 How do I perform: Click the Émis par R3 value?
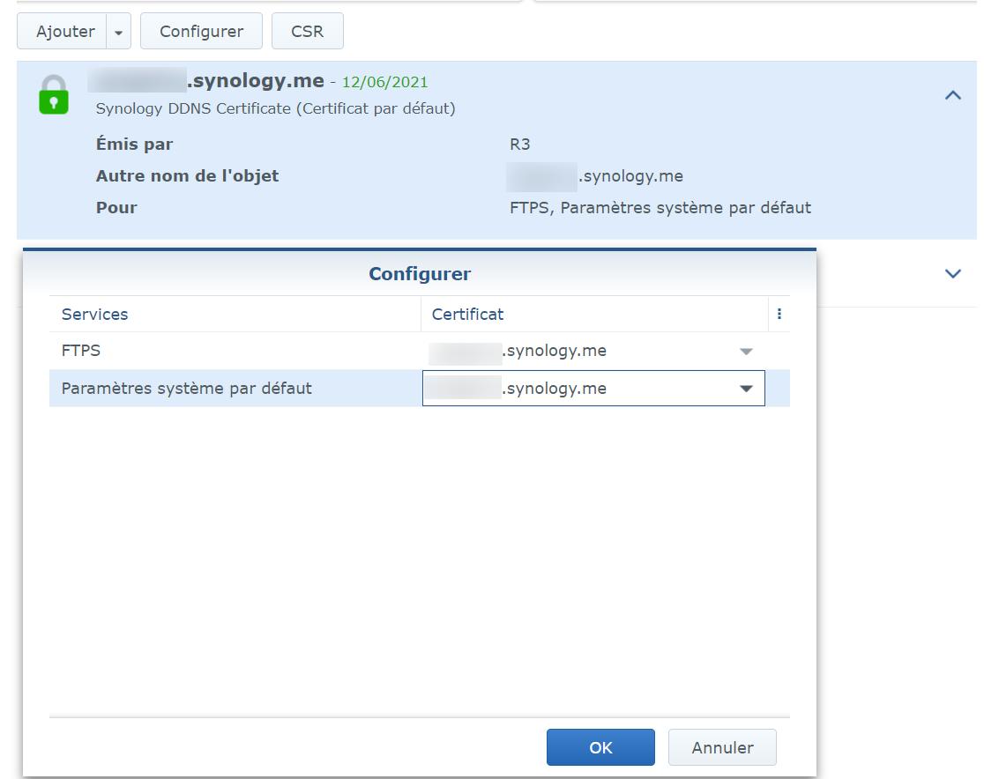pos(520,145)
